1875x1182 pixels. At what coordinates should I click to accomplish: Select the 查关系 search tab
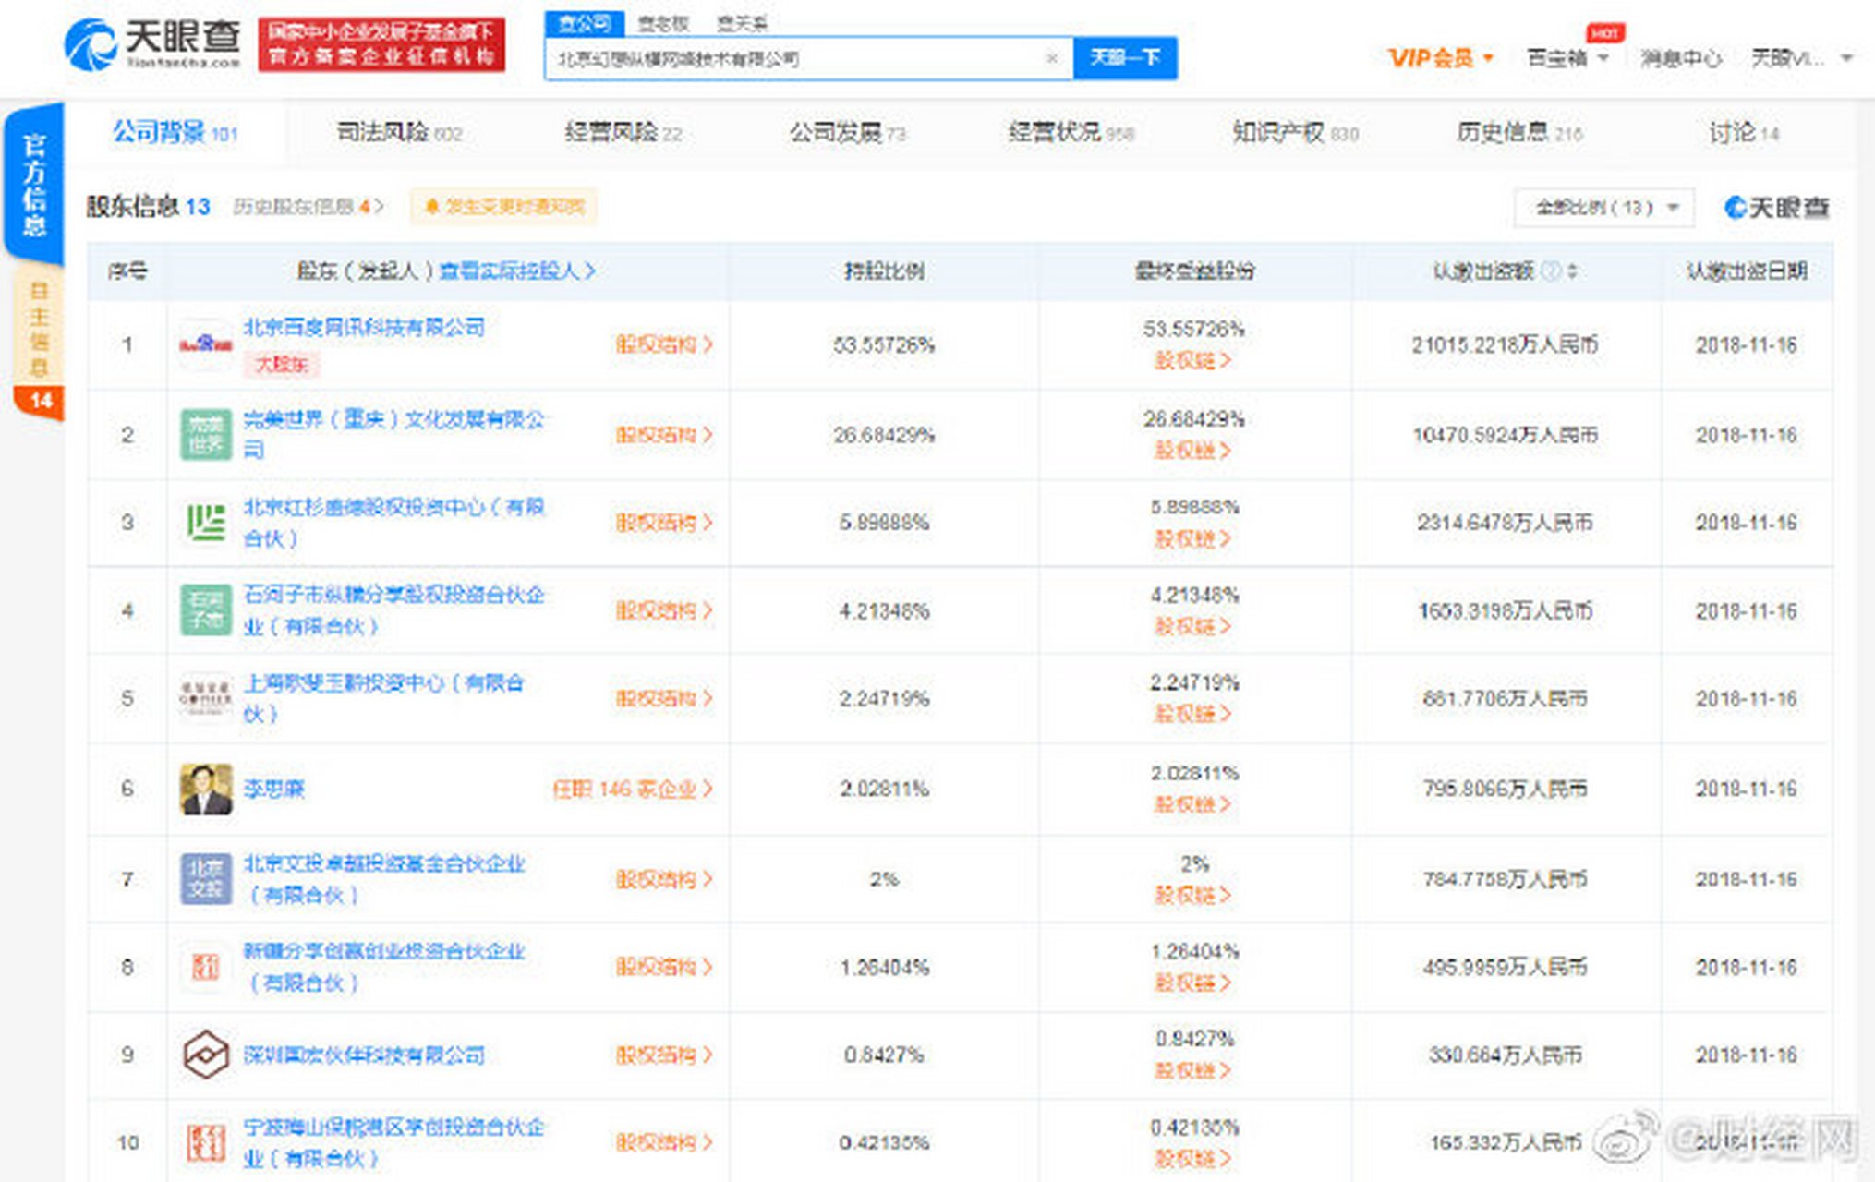(x=743, y=23)
